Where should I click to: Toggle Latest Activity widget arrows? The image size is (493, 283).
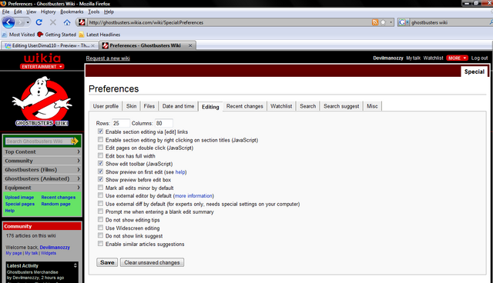tap(75, 265)
